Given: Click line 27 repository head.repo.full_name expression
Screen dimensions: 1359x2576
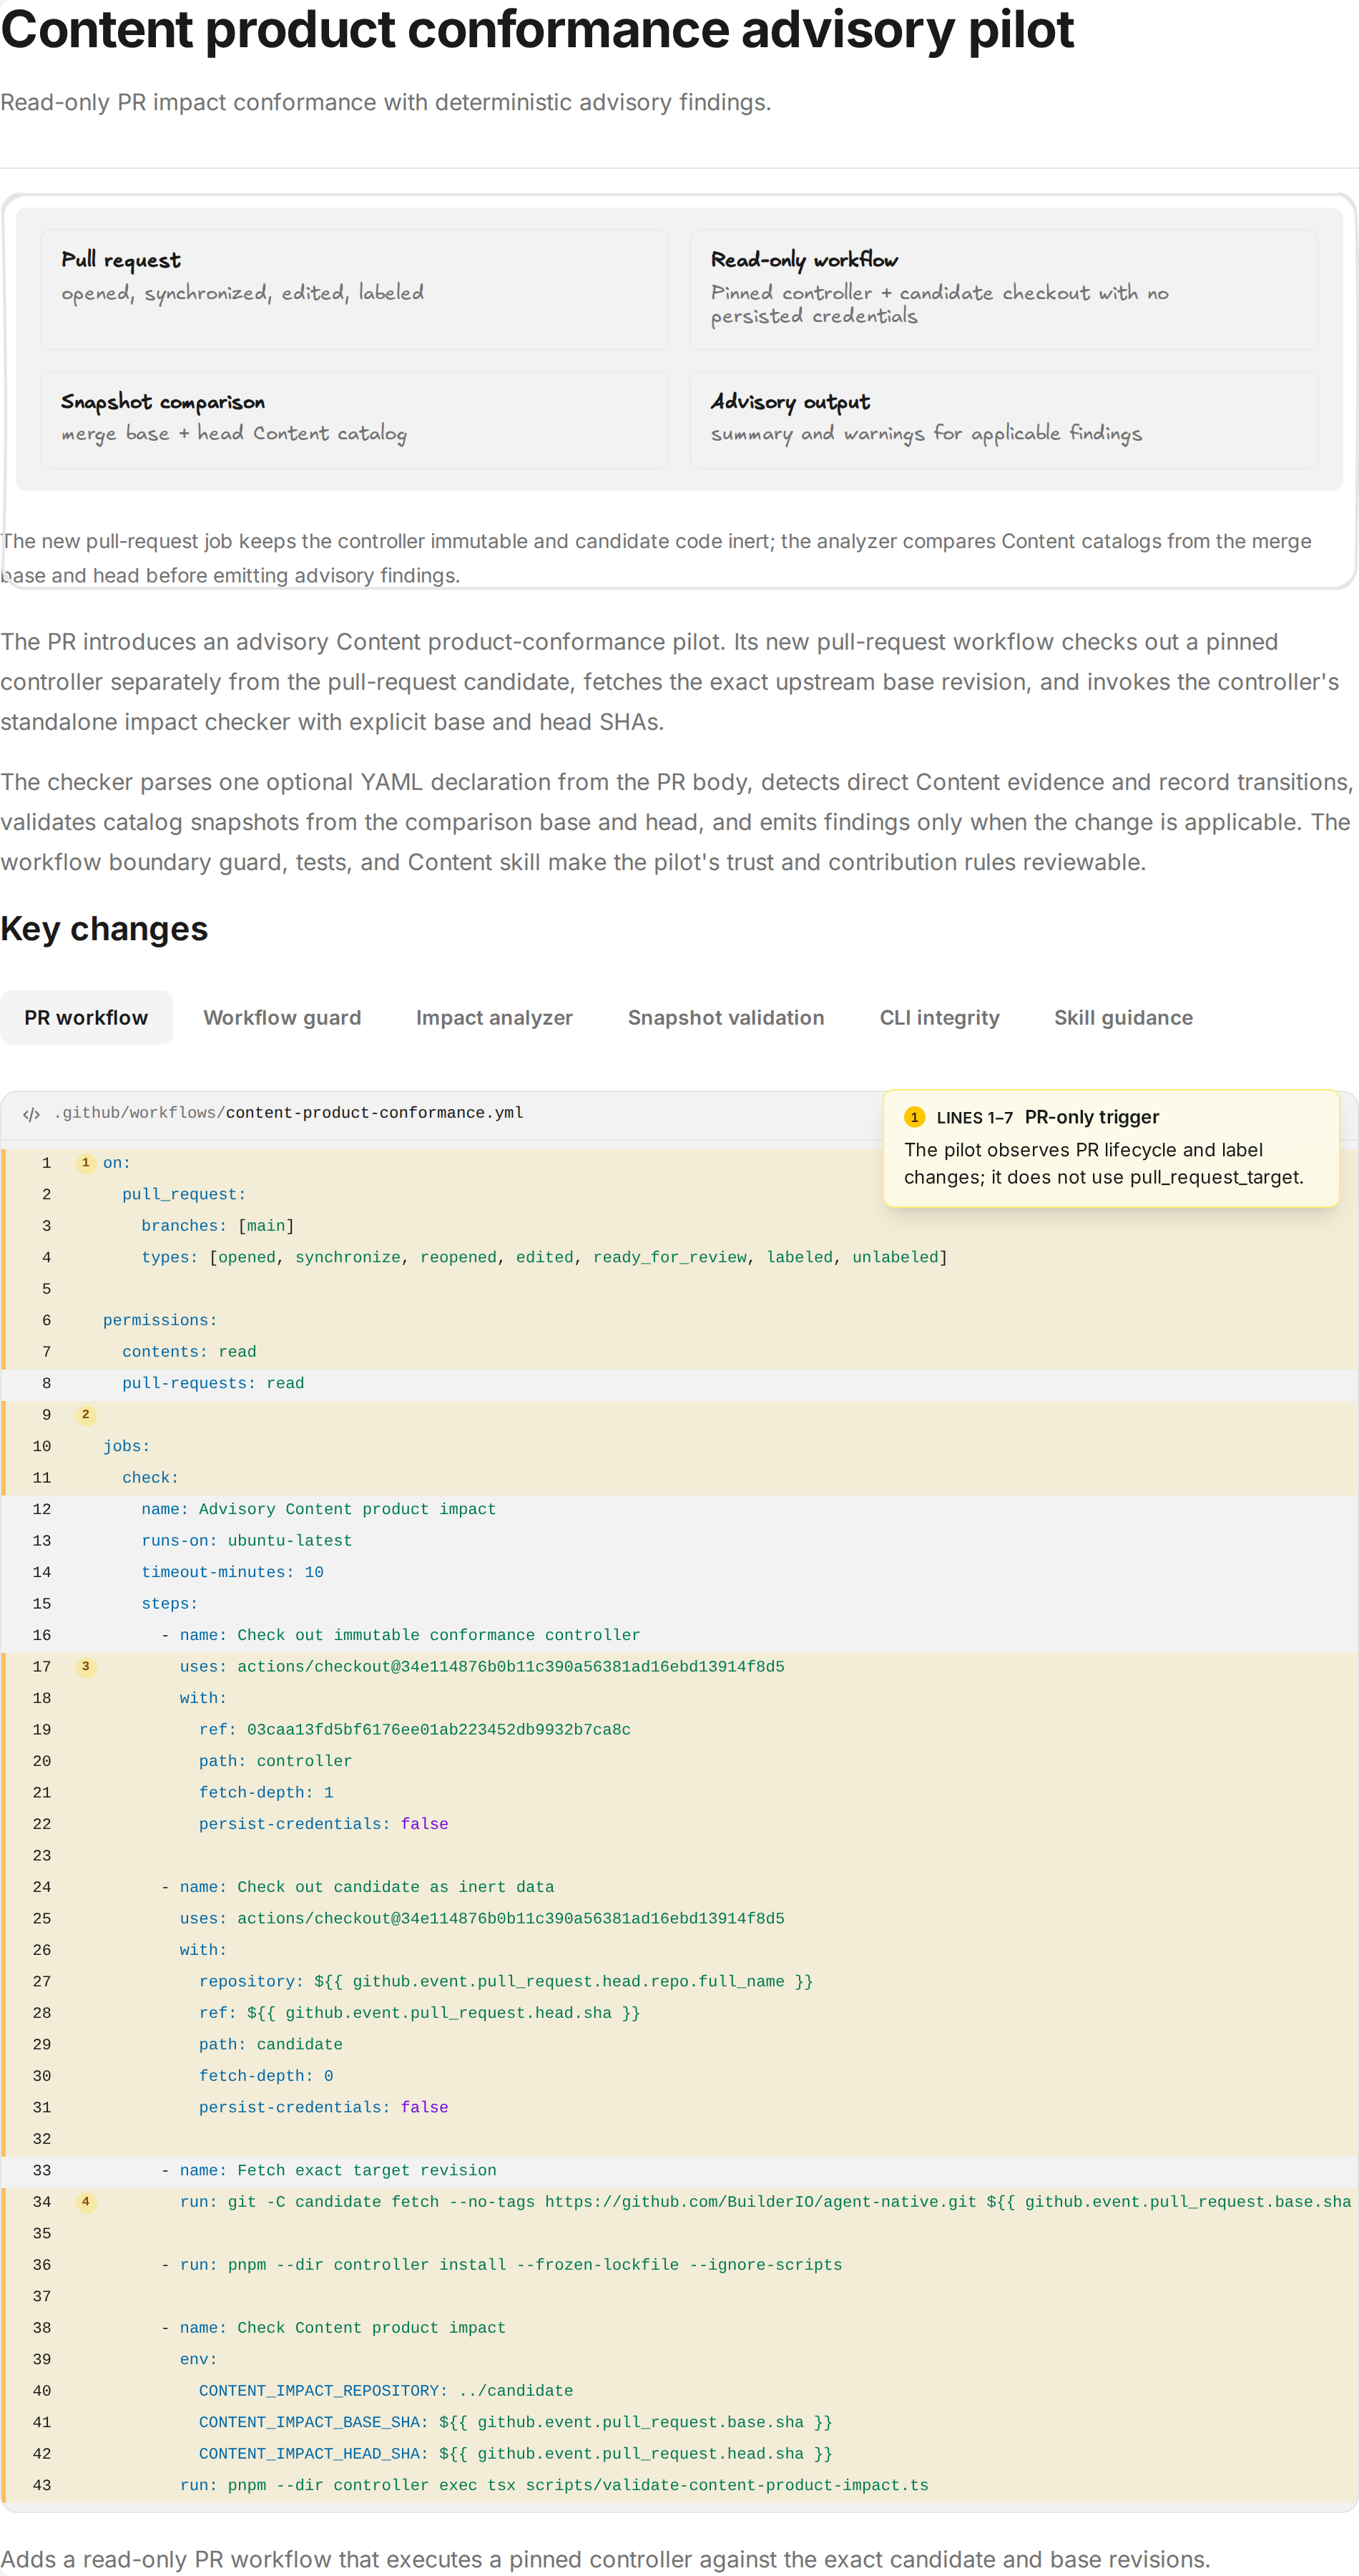Looking at the screenshot, I should [506, 1981].
